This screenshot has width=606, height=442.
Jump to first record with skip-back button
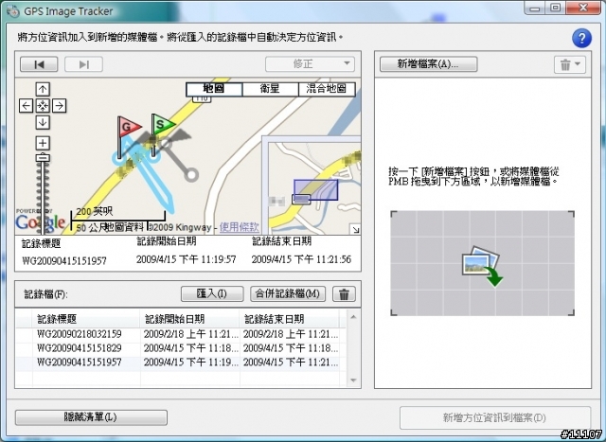[x=39, y=64]
